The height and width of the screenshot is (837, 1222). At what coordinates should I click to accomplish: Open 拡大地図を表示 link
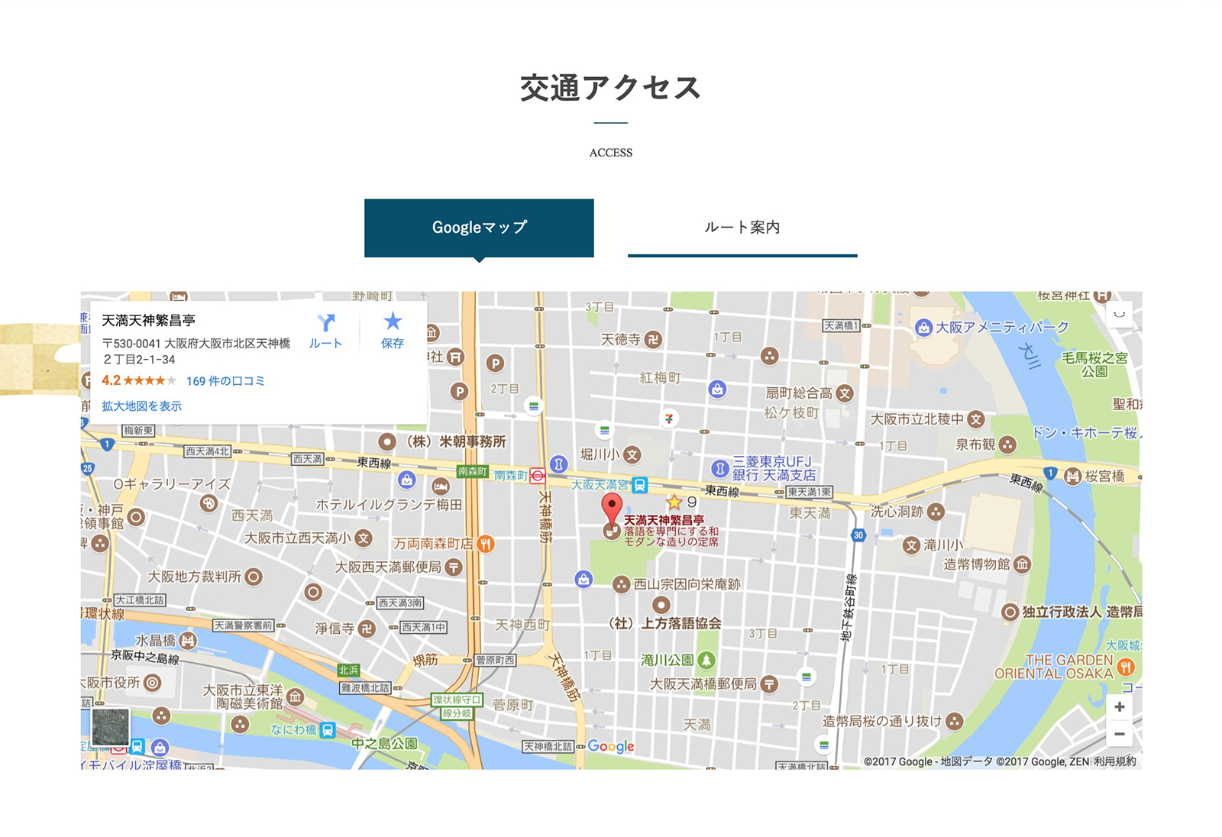[142, 406]
